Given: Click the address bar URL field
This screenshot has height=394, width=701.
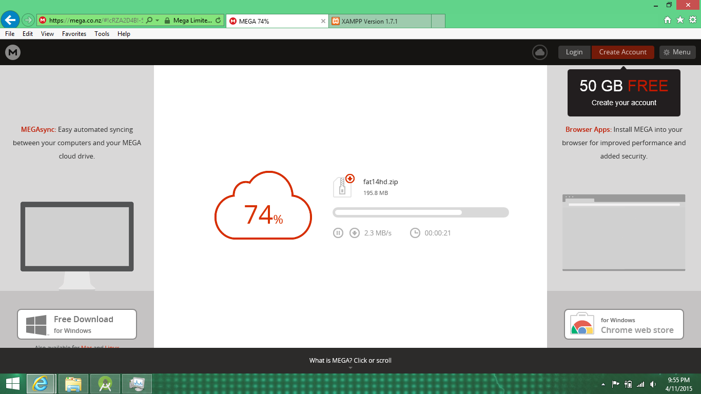Looking at the screenshot, I should (x=95, y=21).
